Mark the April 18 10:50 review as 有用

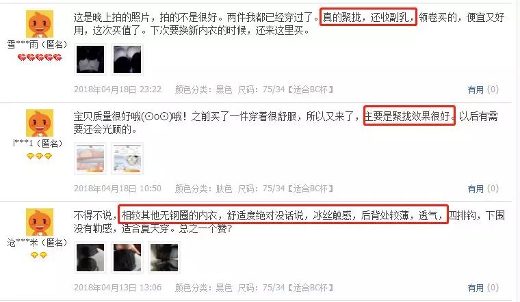coord(476,189)
